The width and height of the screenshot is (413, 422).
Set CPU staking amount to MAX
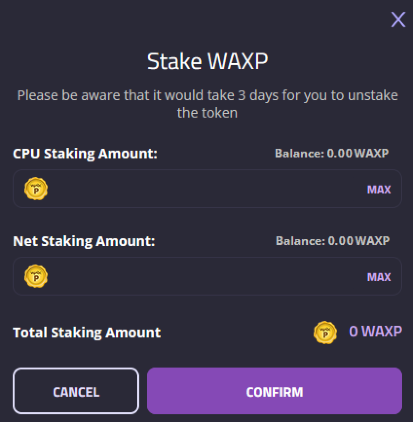(379, 189)
